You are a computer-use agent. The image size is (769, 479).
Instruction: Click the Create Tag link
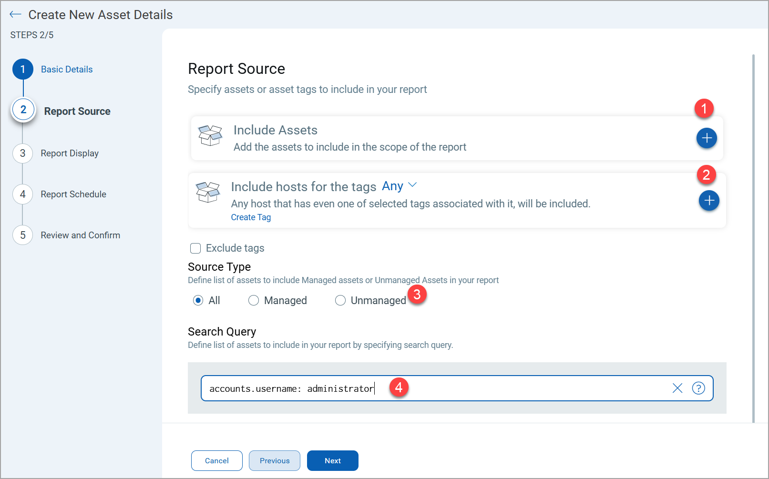(x=251, y=217)
